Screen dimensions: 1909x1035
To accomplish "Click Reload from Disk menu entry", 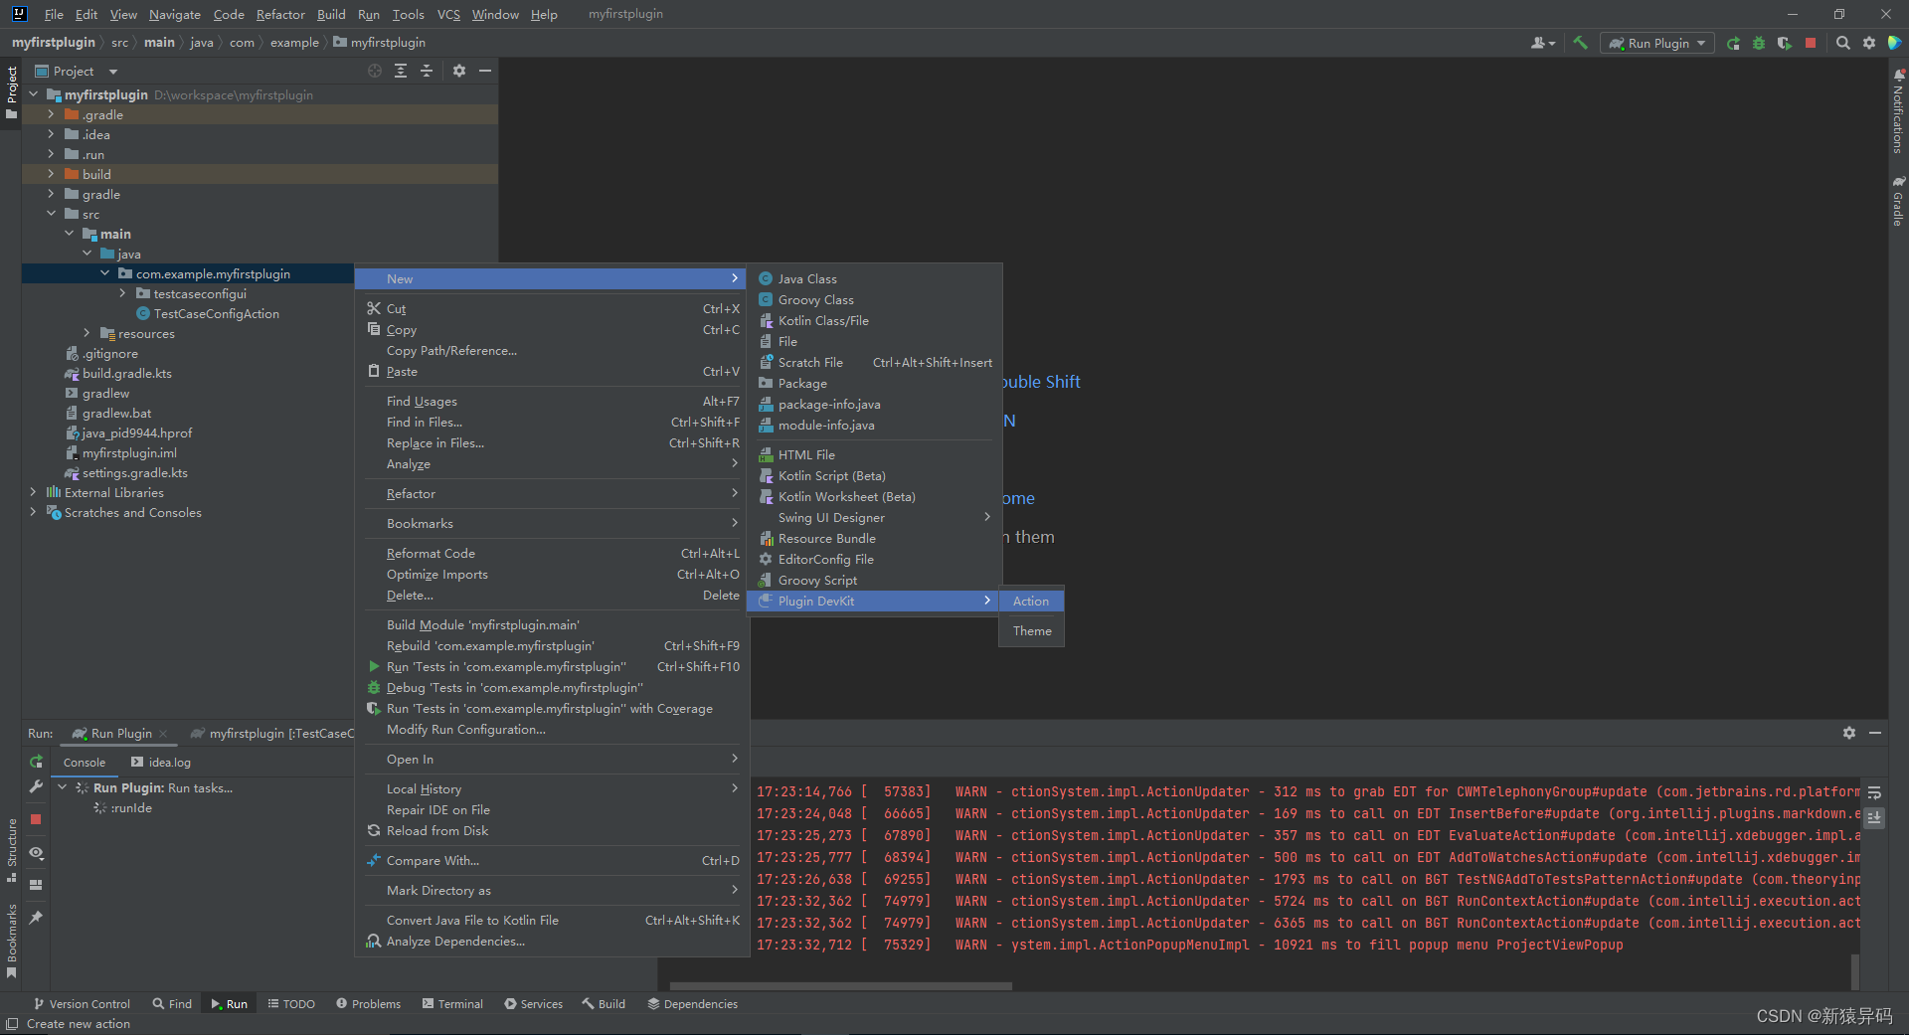I will coord(552,830).
